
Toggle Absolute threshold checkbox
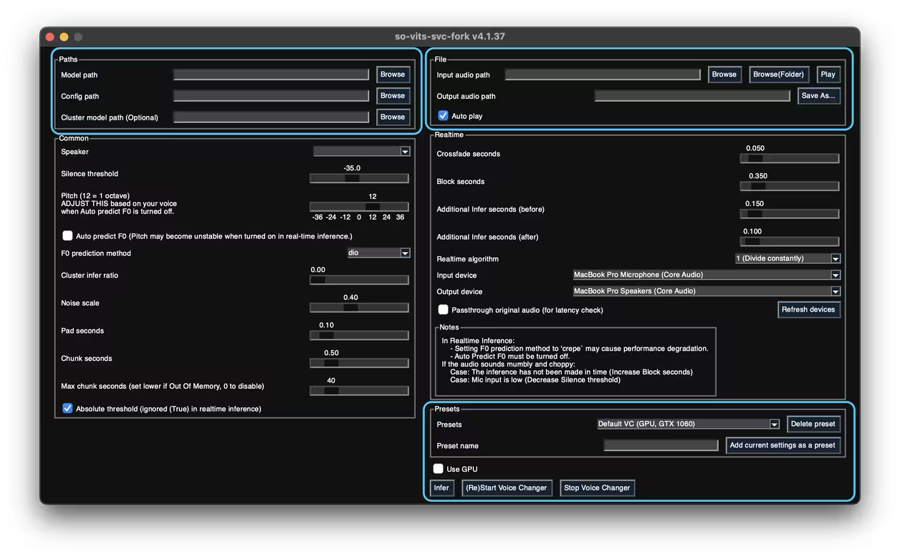point(68,409)
